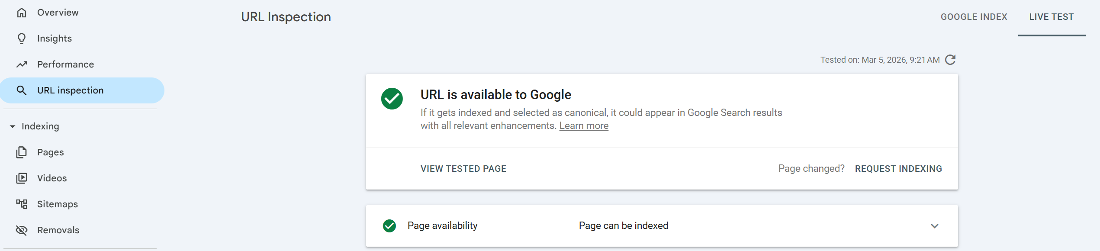Click the Videos play icon
The width and height of the screenshot is (1100, 251).
[x=22, y=178]
